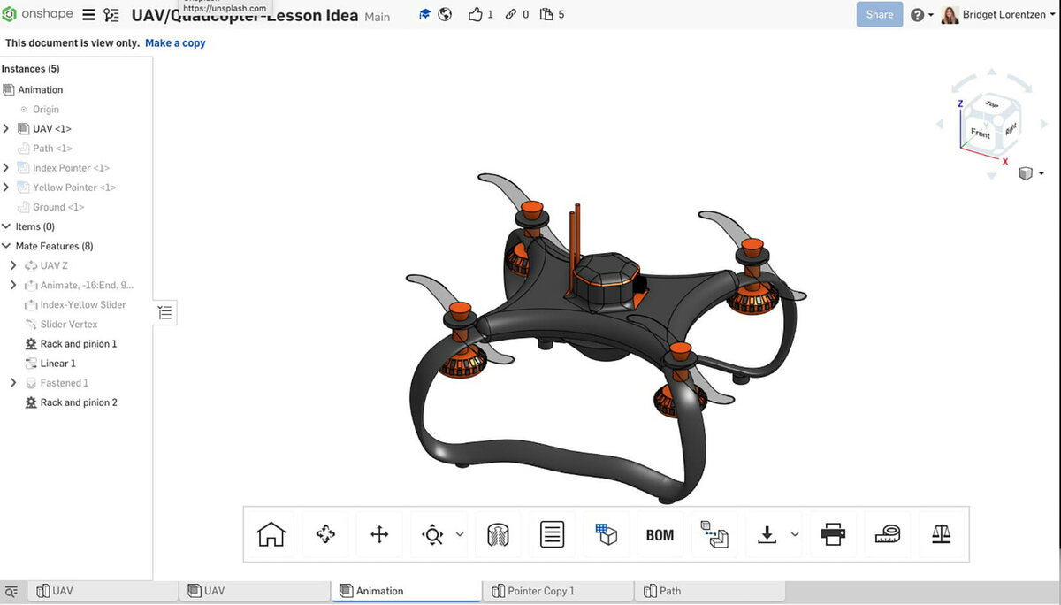This screenshot has height=605, width=1061.
Task: Click the Front face of view cube
Action: [980, 134]
